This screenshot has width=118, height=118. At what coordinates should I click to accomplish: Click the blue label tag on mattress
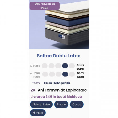click(62, 37)
